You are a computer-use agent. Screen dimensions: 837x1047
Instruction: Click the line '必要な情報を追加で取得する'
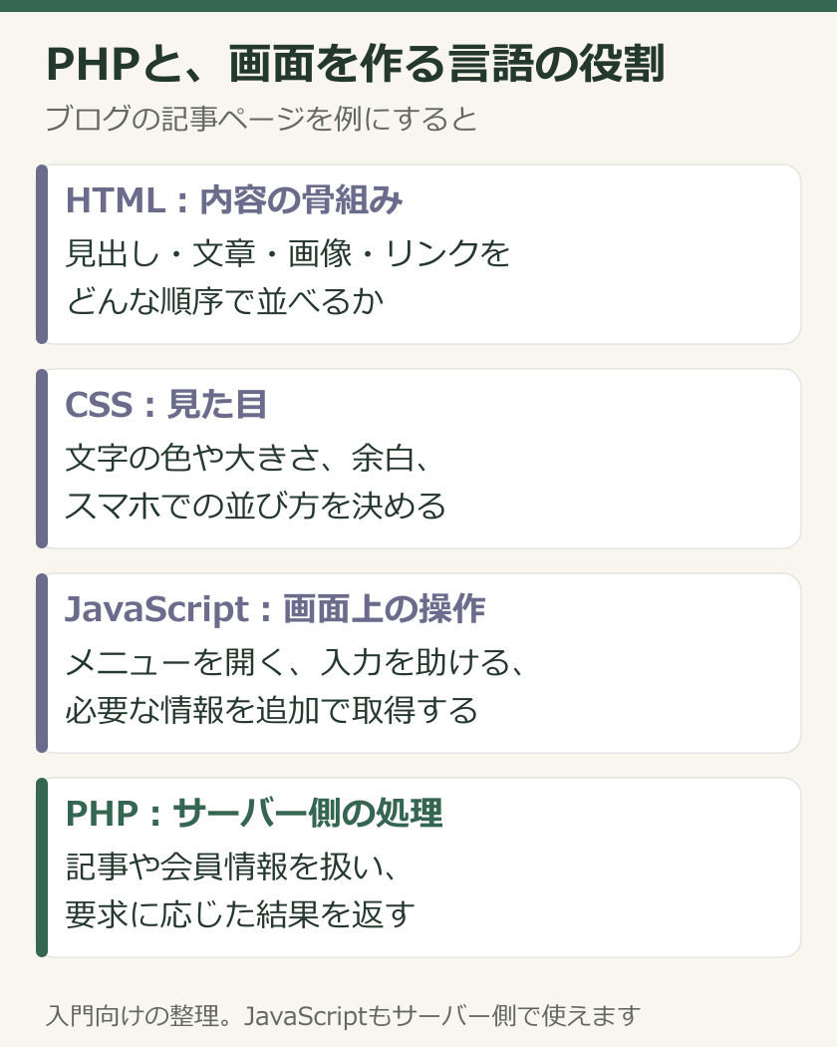pyautogui.click(x=272, y=710)
